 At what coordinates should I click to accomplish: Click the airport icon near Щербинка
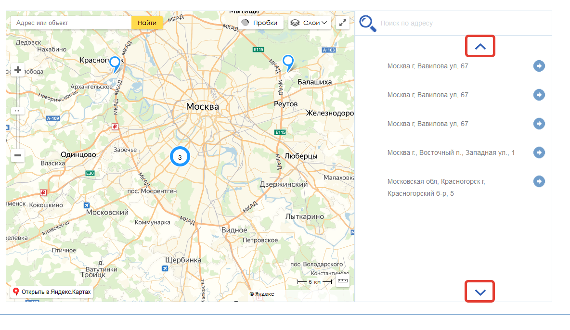[165, 268]
